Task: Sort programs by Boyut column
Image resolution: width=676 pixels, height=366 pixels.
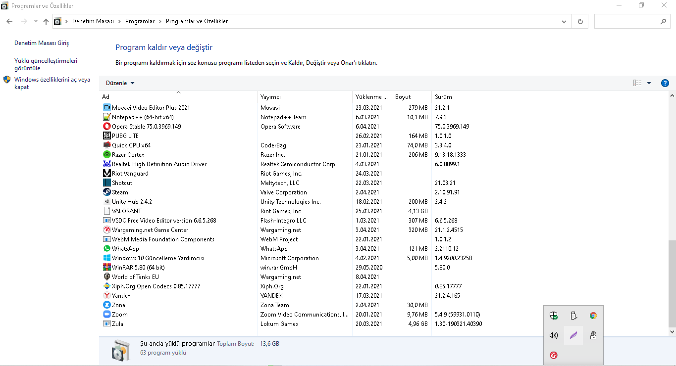Action: click(403, 97)
